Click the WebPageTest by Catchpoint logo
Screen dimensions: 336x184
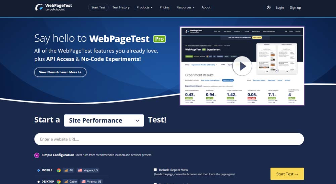53,7
